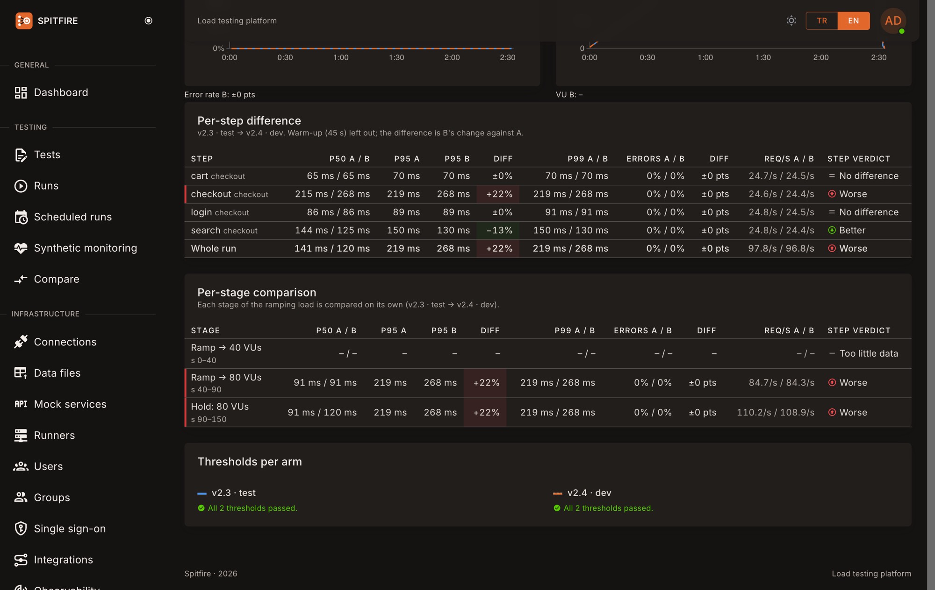
Task: Click the P95 B column header in per-step table
Action: tap(457, 159)
